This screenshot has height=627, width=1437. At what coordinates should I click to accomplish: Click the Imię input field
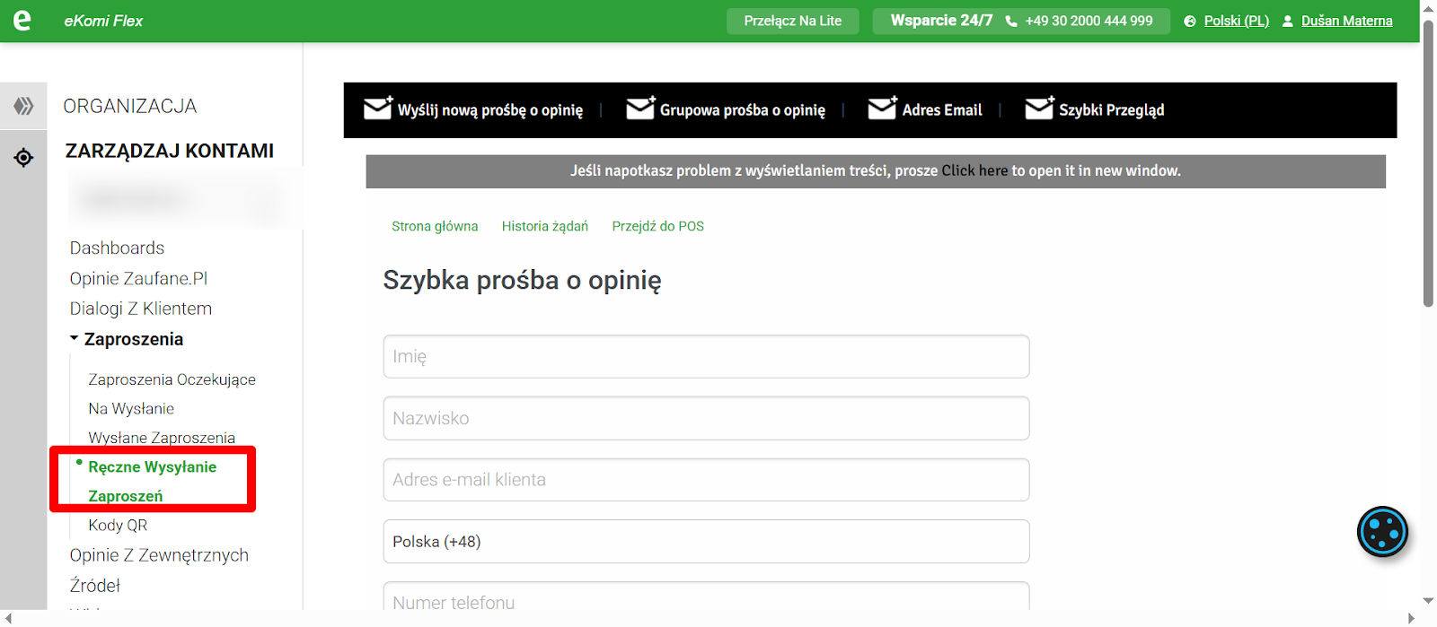coord(706,357)
